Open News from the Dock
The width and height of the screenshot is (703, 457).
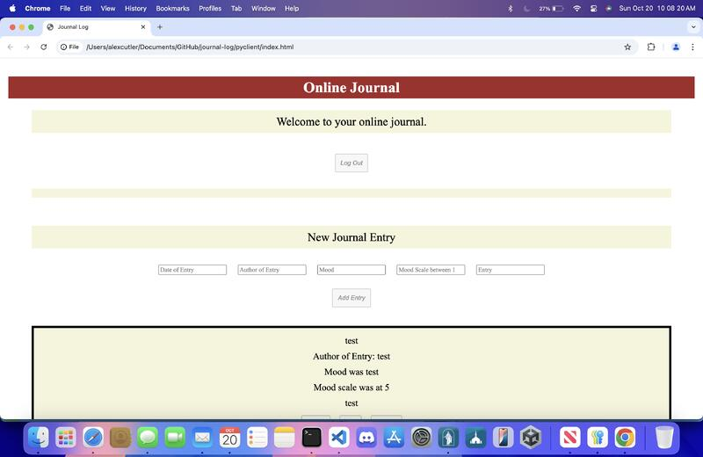point(569,438)
